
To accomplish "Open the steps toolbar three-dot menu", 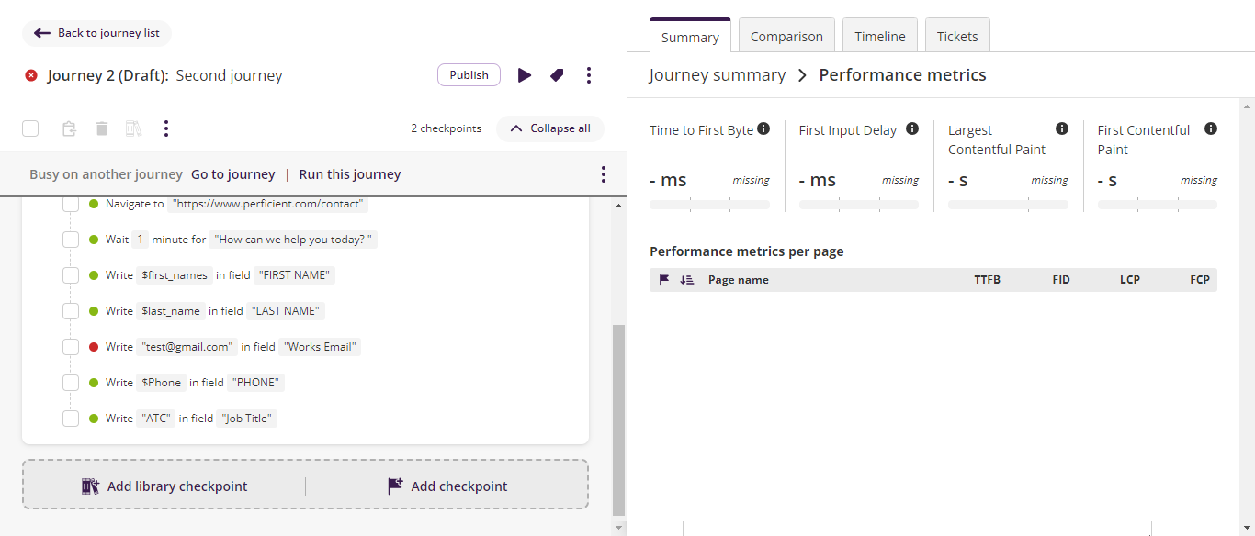I will [x=166, y=128].
